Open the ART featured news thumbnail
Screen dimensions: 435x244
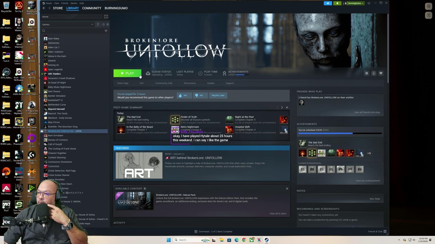[139, 165]
